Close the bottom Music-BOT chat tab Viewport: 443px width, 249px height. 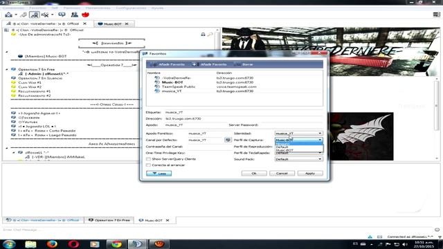pos(168,220)
